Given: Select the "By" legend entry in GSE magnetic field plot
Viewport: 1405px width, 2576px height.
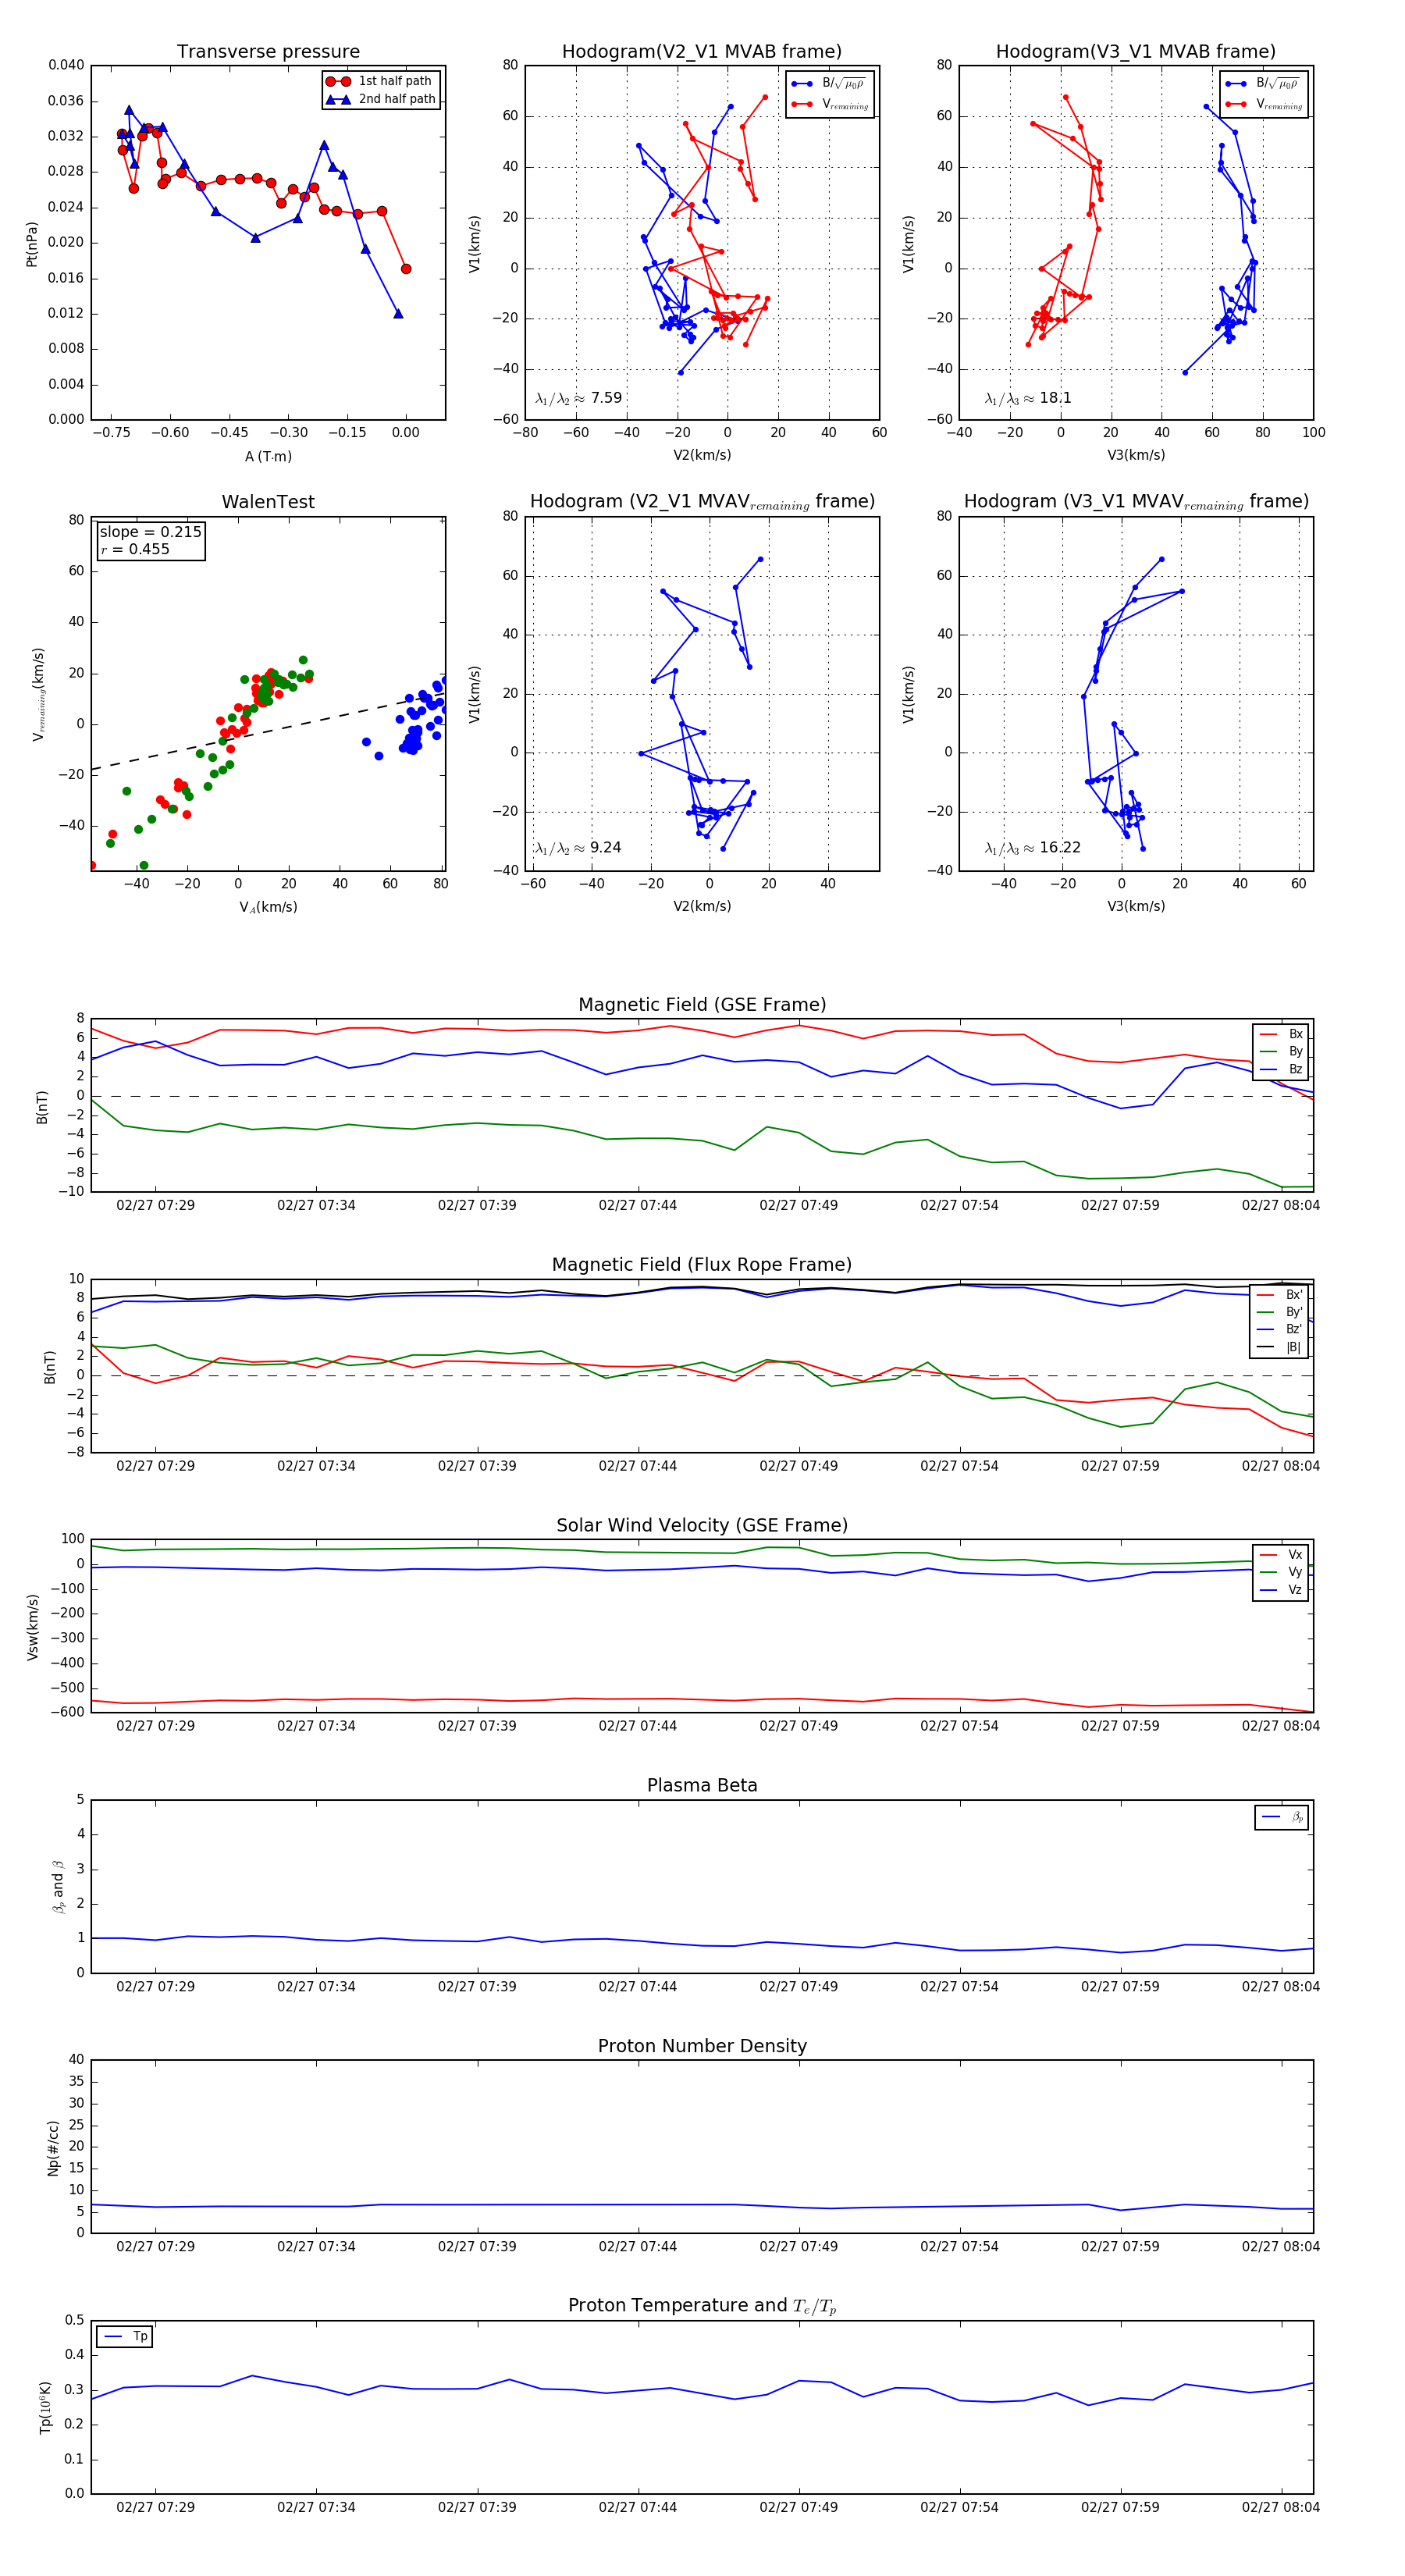Looking at the screenshot, I should pyautogui.click(x=1281, y=1052).
